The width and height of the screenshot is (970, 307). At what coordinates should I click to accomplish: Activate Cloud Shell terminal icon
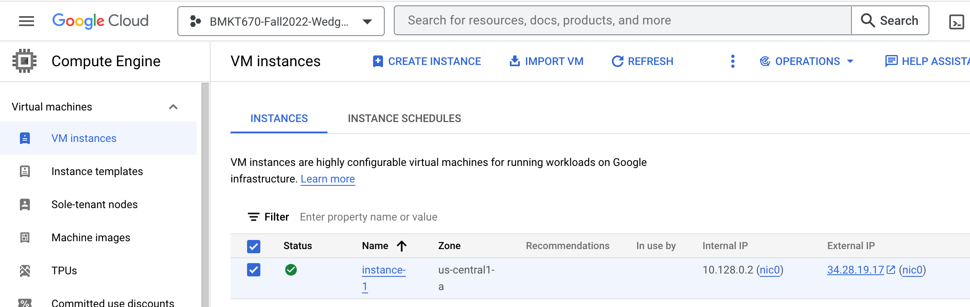956,22
